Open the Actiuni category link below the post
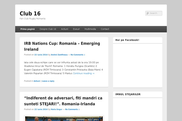This screenshot has height=121, width=182. [x=37, y=81]
